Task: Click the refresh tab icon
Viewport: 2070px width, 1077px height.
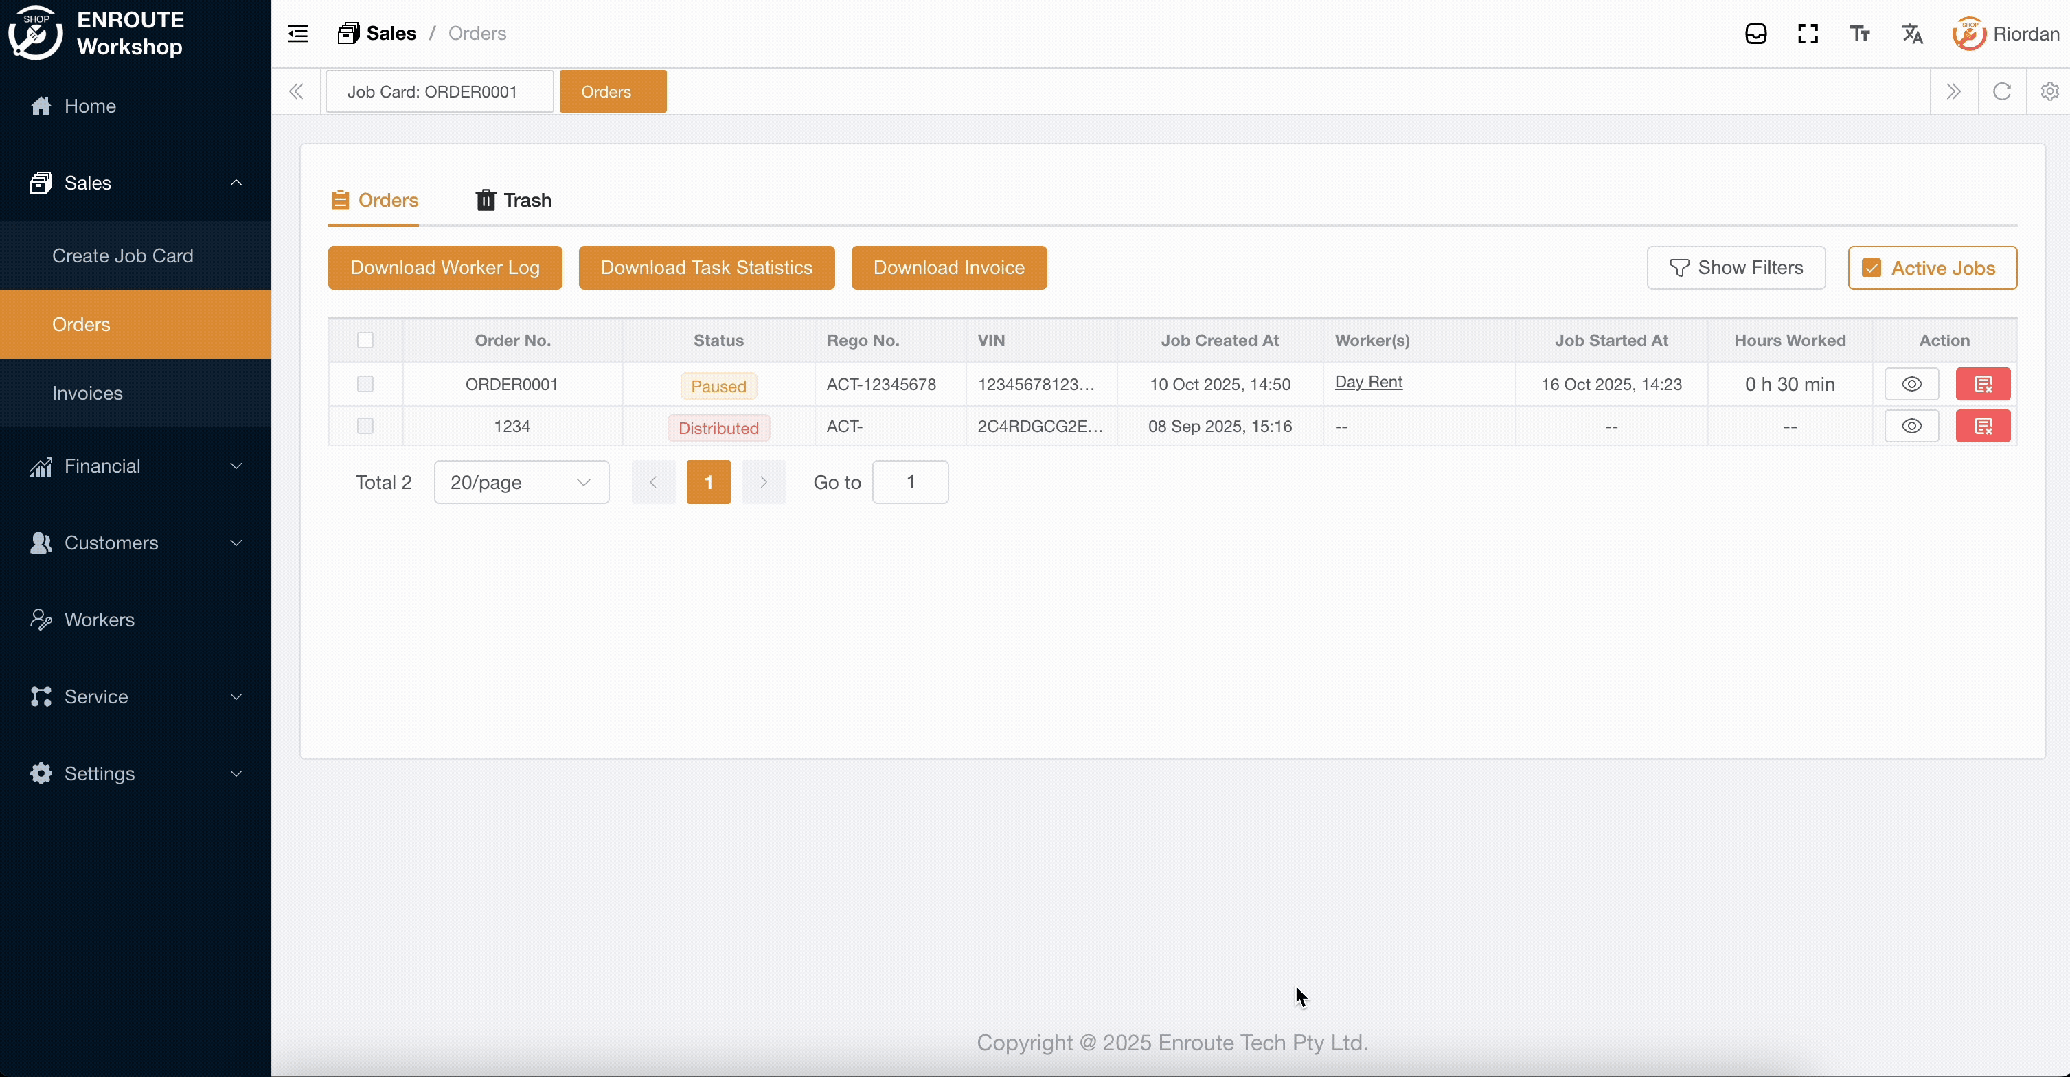Action: click(x=2002, y=91)
